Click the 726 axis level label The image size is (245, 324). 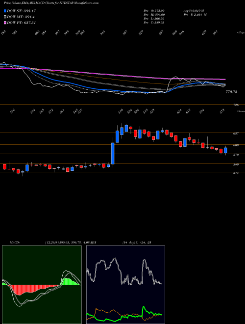pos(236,105)
